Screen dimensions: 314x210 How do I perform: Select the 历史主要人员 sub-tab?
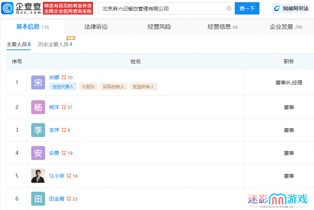pyautogui.click(x=55, y=44)
